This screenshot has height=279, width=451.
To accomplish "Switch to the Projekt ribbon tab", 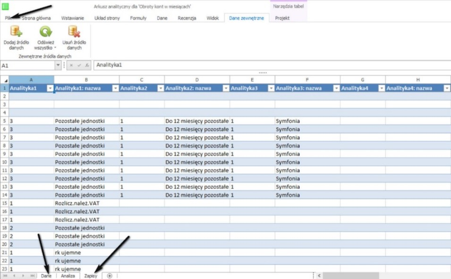I will [x=282, y=18].
